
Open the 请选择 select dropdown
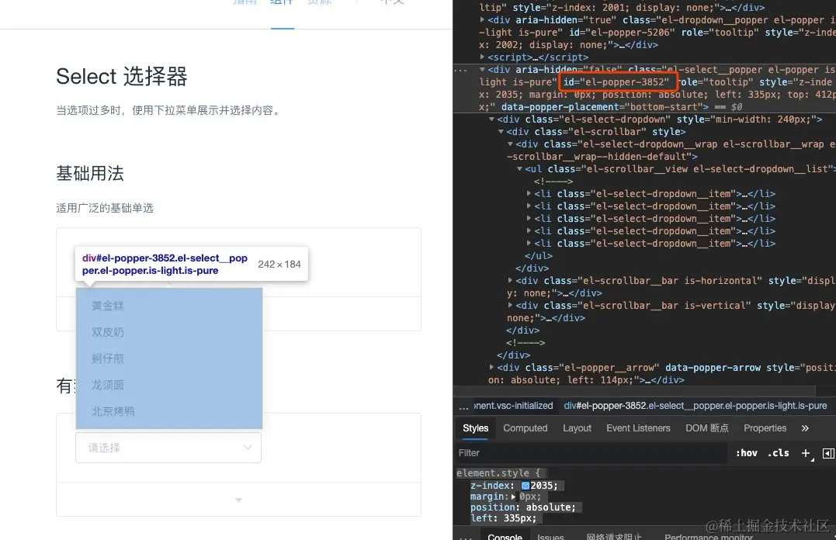click(168, 448)
